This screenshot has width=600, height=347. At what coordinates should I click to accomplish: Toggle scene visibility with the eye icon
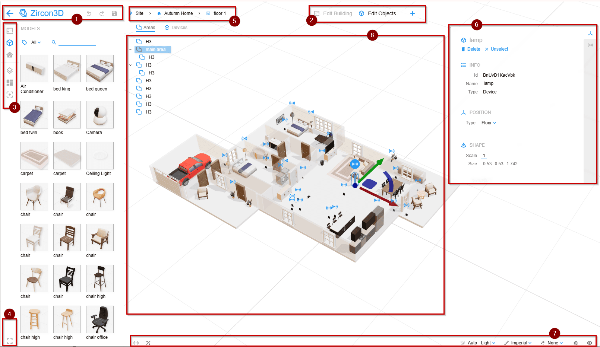click(x=590, y=343)
